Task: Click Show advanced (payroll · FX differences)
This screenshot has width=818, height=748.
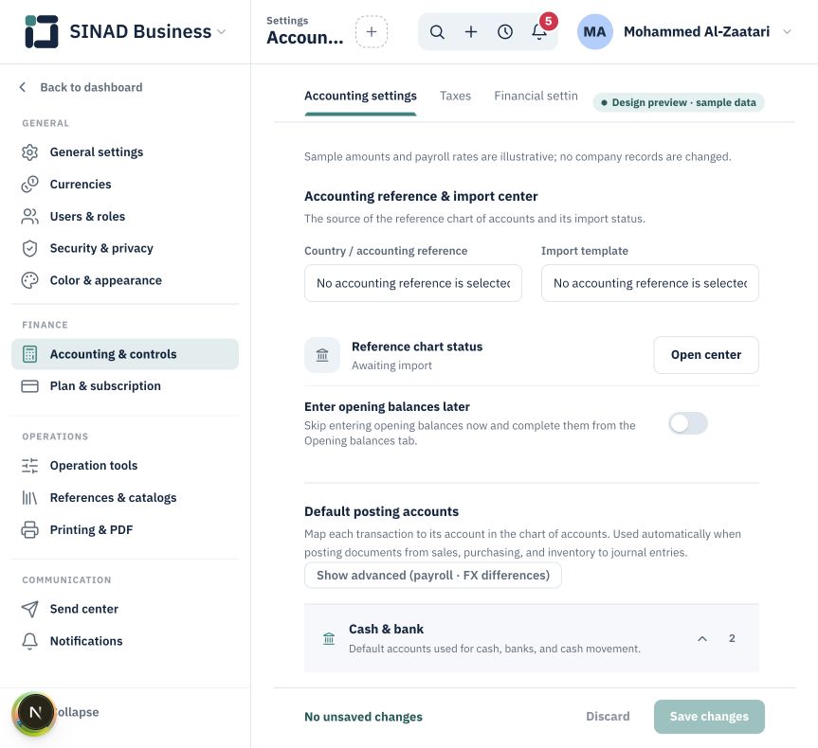Action: coord(433,576)
